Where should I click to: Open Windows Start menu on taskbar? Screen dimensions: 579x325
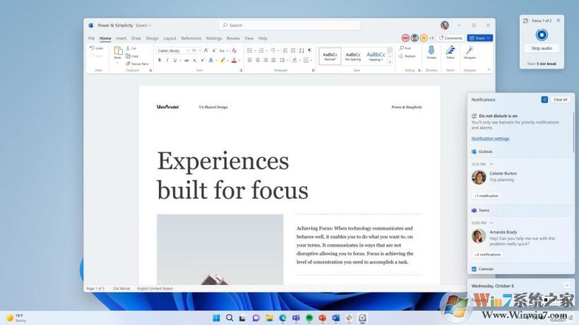pyautogui.click(x=216, y=318)
